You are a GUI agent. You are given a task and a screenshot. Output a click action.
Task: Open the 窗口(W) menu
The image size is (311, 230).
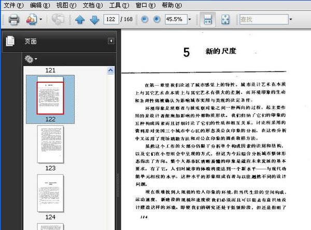[x=145, y=5]
